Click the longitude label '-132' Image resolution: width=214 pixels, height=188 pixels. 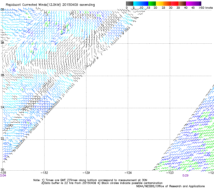pos(44,173)
